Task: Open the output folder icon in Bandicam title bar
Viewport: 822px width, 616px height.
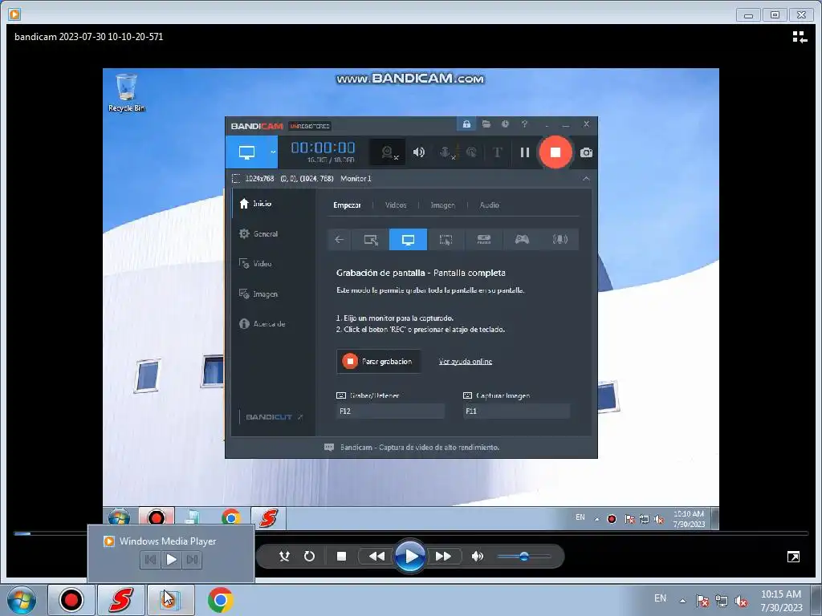Action: pos(486,124)
